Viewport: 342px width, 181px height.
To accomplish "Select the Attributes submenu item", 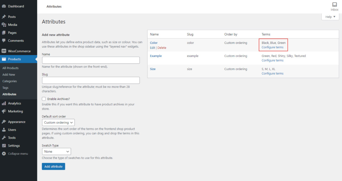I will point(9,94).
